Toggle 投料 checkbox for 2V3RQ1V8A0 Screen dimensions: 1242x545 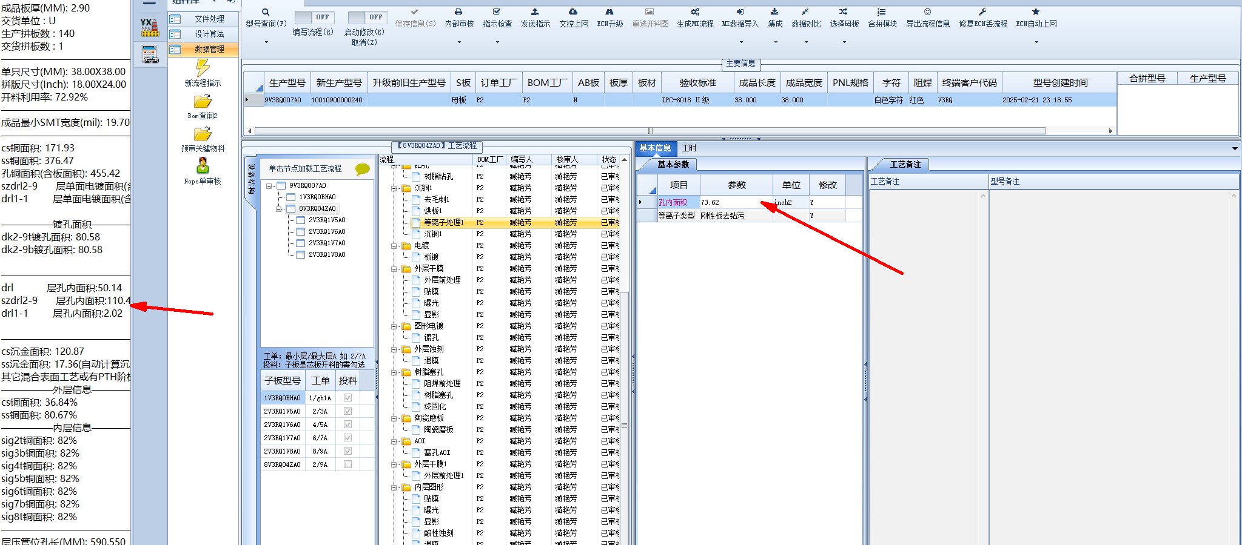click(x=347, y=451)
